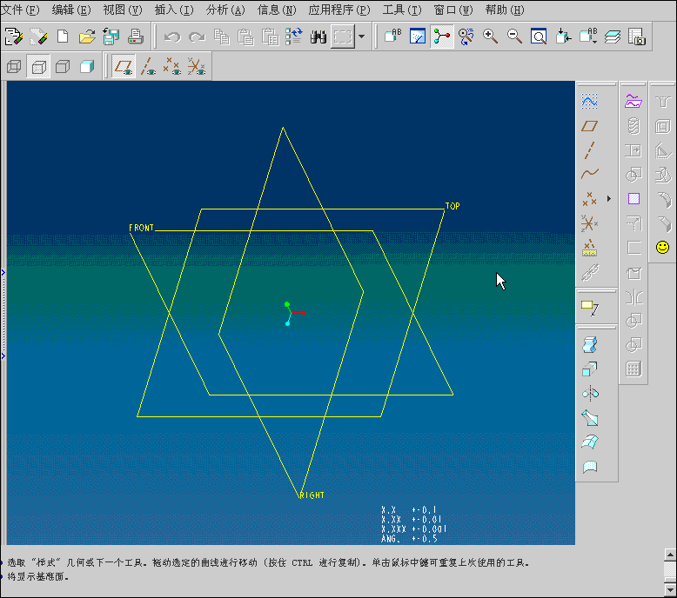
Task: Click the Analysis feature icon
Action: point(589,248)
